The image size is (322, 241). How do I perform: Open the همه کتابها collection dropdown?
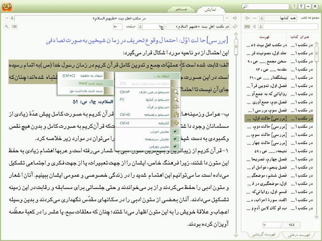coord(262,18)
